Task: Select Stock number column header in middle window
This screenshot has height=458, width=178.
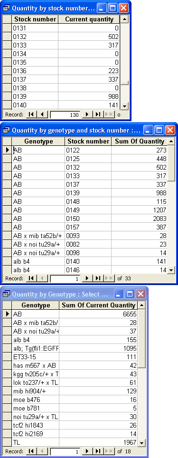Action: [x=88, y=142]
